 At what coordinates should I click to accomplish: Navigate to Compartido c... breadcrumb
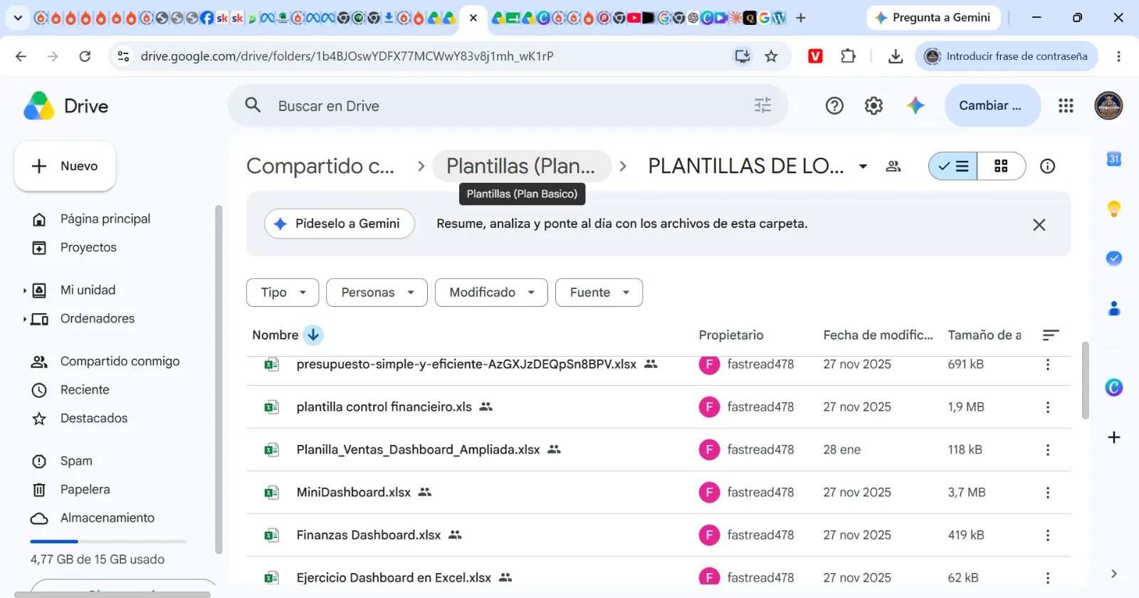pyautogui.click(x=320, y=166)
